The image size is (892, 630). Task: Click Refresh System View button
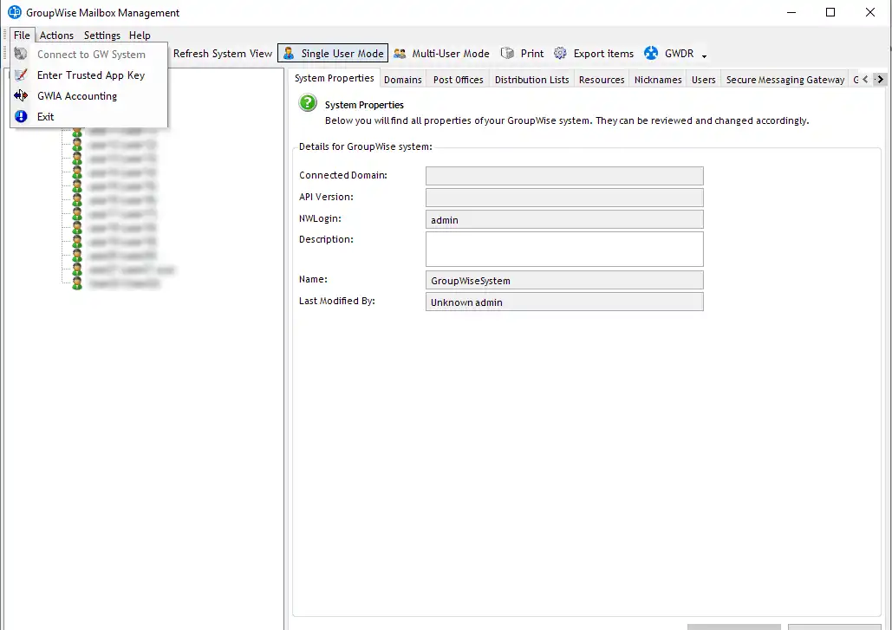pos(223,54)
